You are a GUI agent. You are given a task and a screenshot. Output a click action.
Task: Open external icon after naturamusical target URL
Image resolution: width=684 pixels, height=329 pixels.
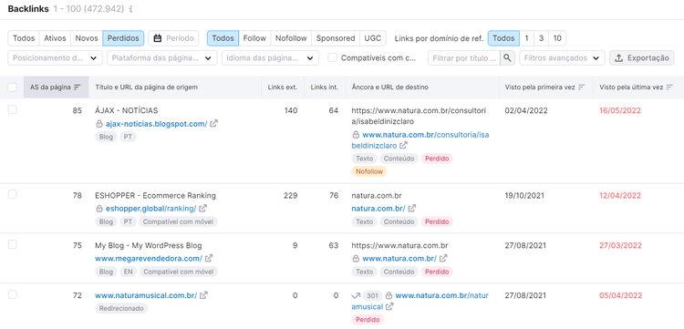pyautogui.click(x=389, y=306)
